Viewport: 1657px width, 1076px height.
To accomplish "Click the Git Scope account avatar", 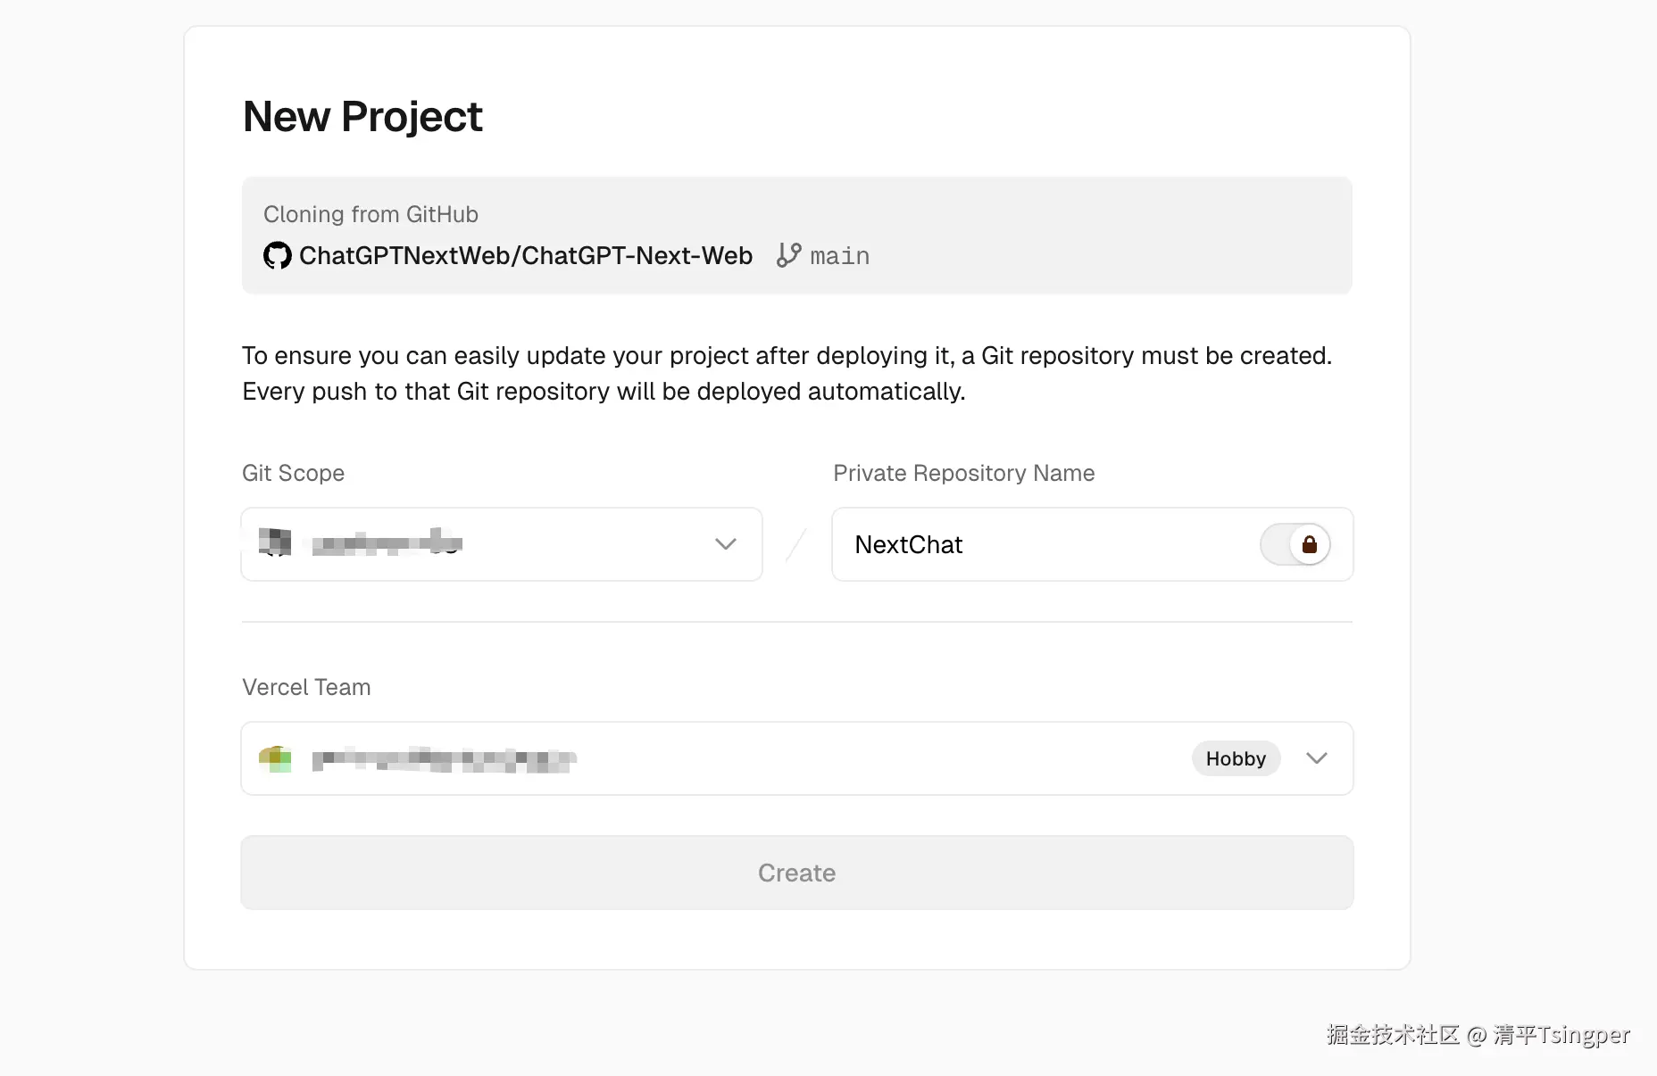I will tap(275, 542).
